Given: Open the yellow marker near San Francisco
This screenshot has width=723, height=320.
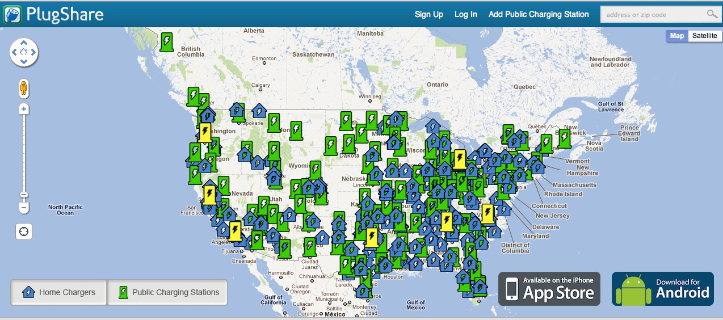Looking at the screenshot, I should tap(209, 195).
